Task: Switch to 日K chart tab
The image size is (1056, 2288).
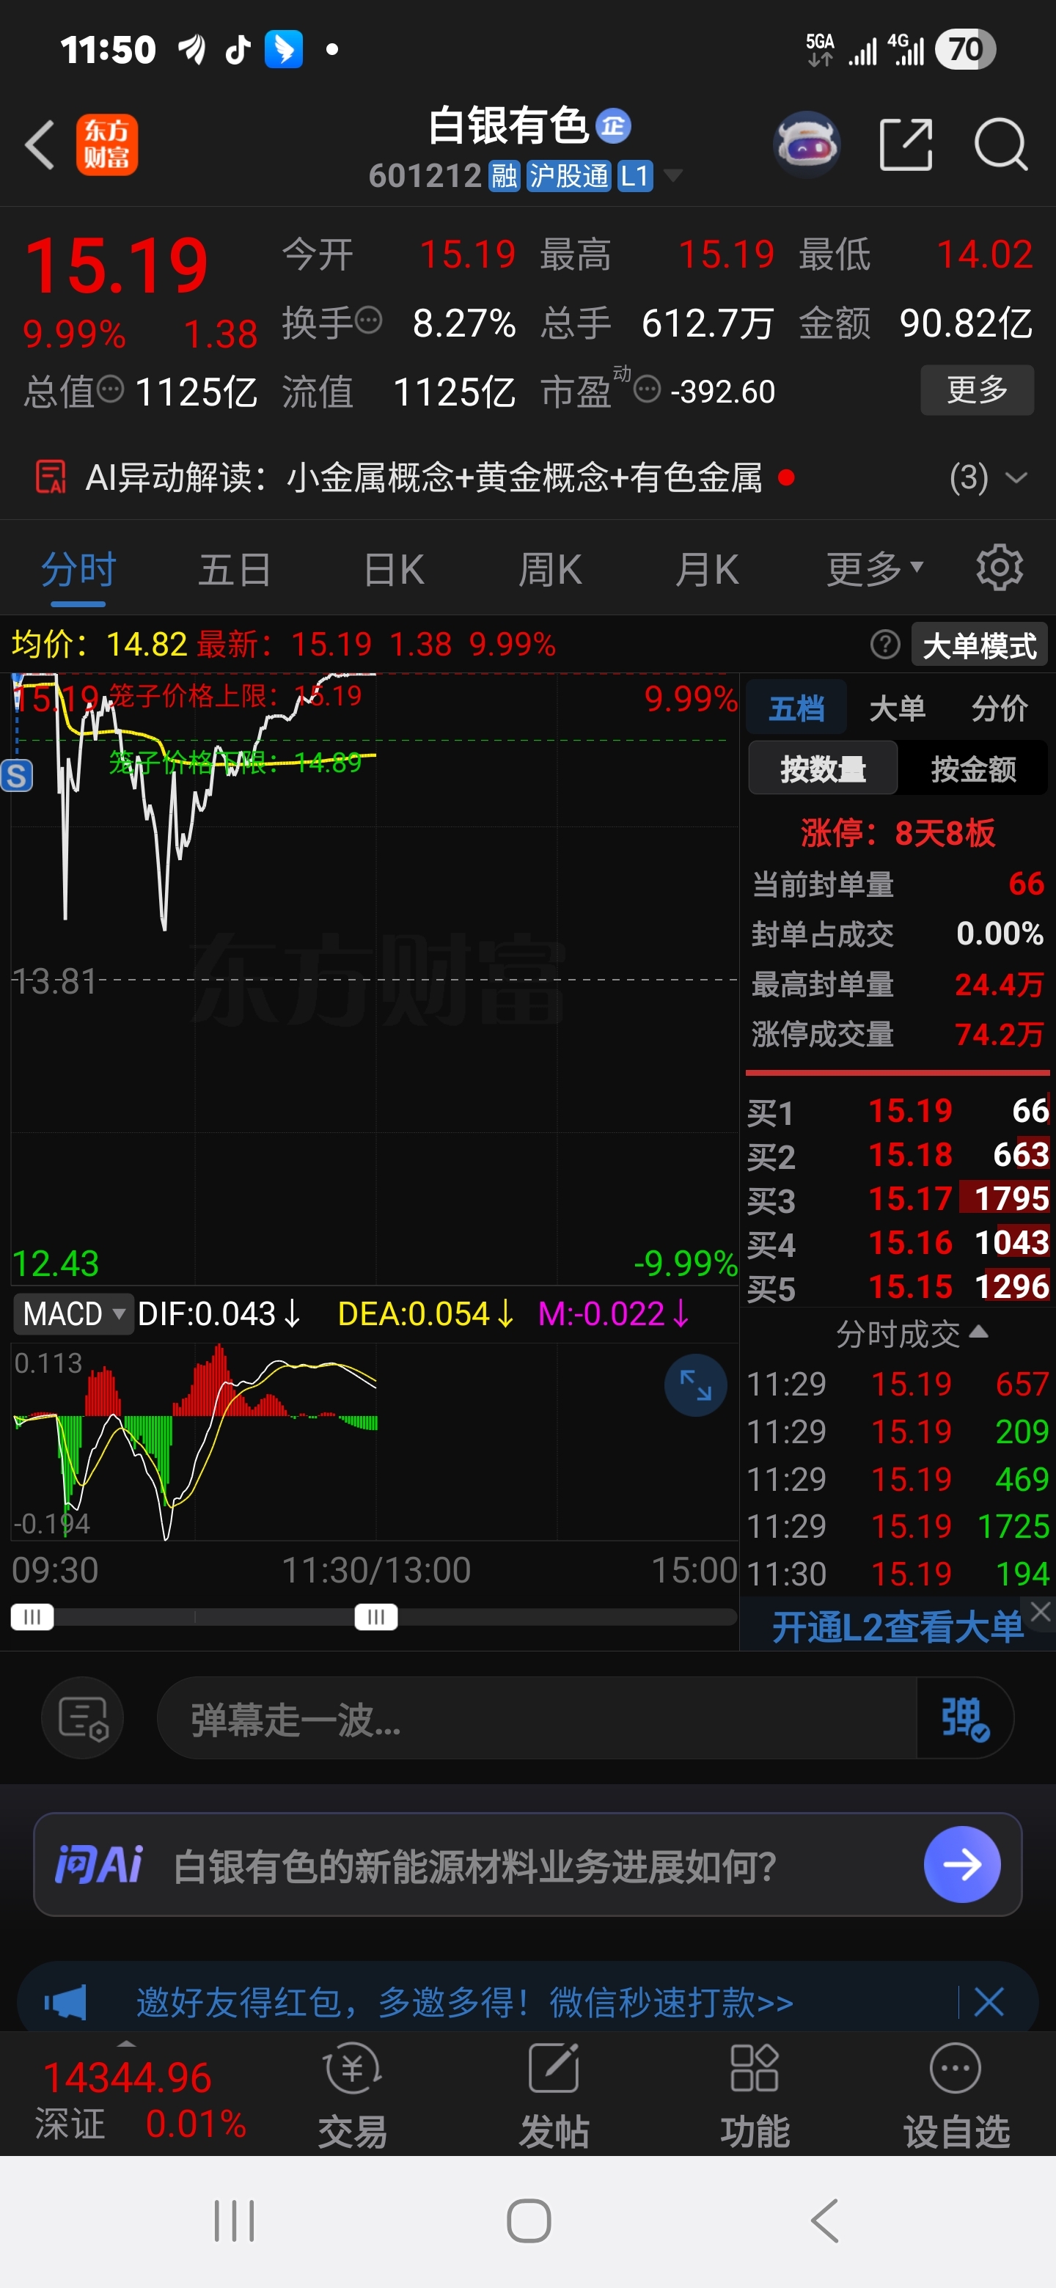Action: [x=394, y=568]
